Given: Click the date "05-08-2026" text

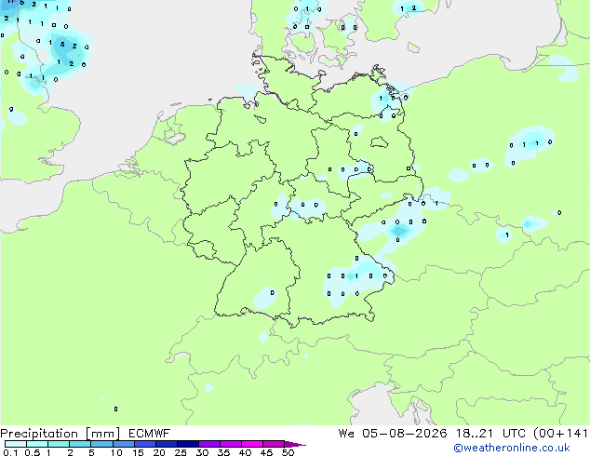Looking at the screenshot, I should pyautogui.click(x=405, y=434).
